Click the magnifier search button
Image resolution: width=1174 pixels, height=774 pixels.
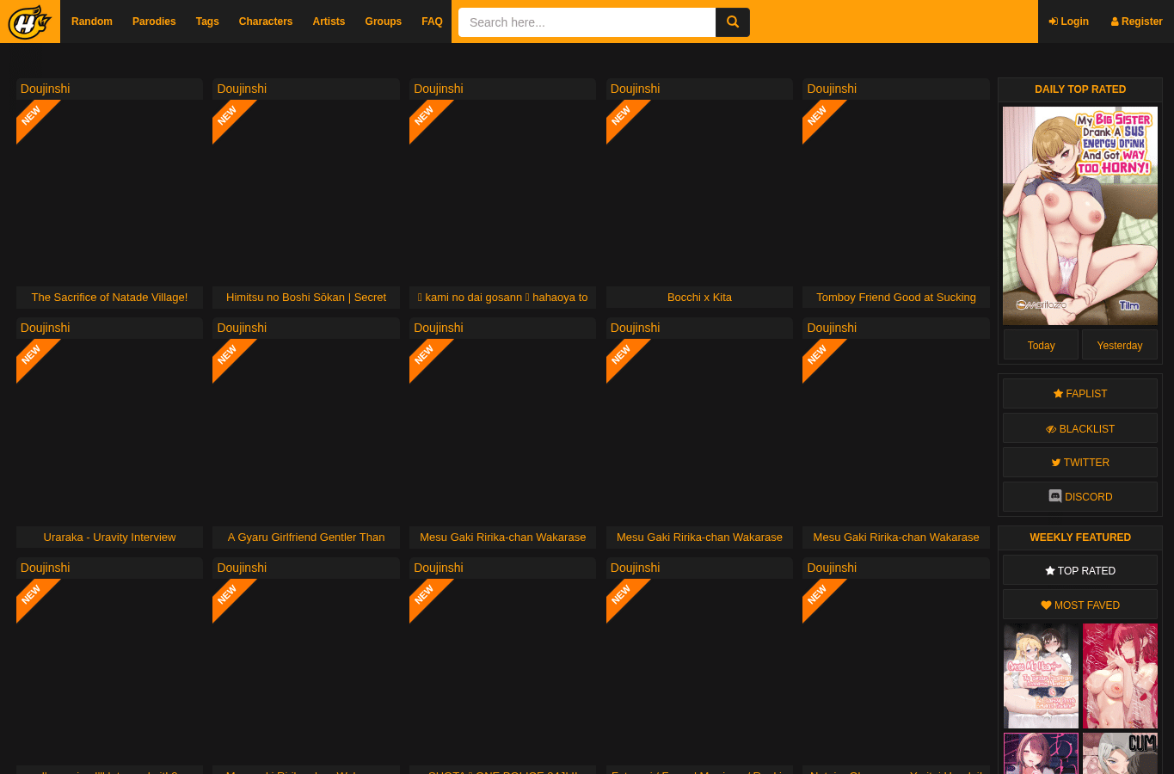click(x=733, y=22)
